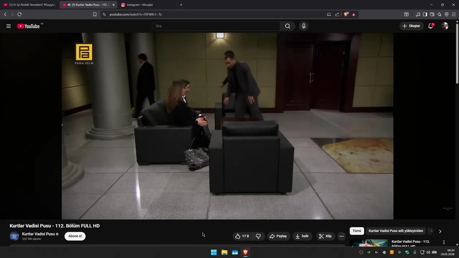Select the Kurtlar Vadisi Pusu adlı yükleyiciden chip

396,231
